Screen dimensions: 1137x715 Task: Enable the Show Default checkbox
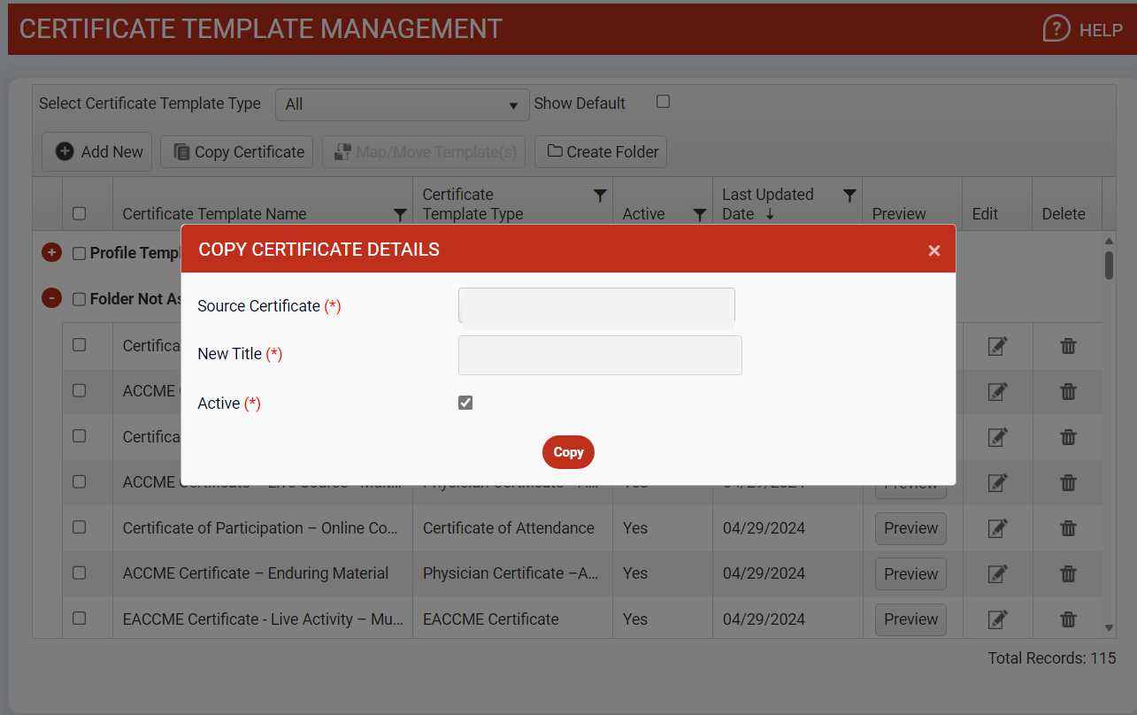click(663, 102)
